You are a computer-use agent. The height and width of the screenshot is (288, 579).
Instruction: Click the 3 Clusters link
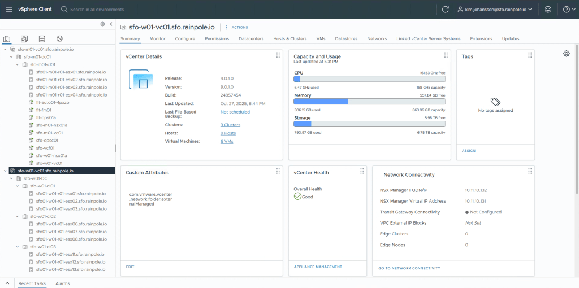(x=230, y=124)
